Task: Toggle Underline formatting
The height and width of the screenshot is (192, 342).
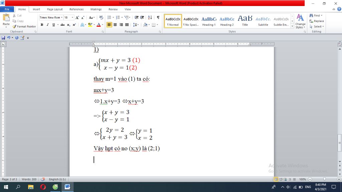Action: 54,25
